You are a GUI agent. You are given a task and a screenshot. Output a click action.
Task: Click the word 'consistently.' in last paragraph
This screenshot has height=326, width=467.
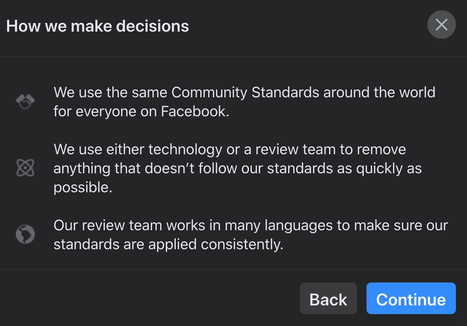(242, 244)
